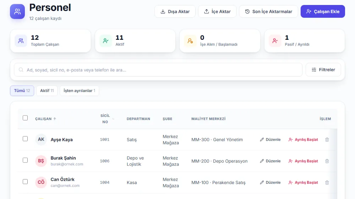Click the Toplam Çalışan card icon
Viewport: 355px width, 199px height.
click(x=21, y=41)
